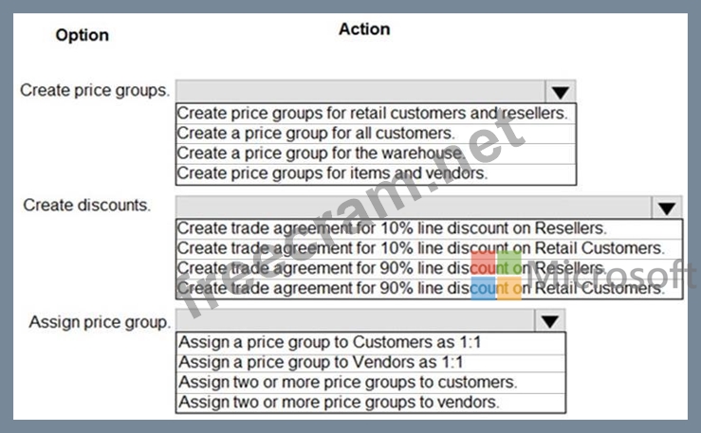The image size is (701, 433).
Task: Select 10% line discount on Resellers option
Action: click(391, 228)
